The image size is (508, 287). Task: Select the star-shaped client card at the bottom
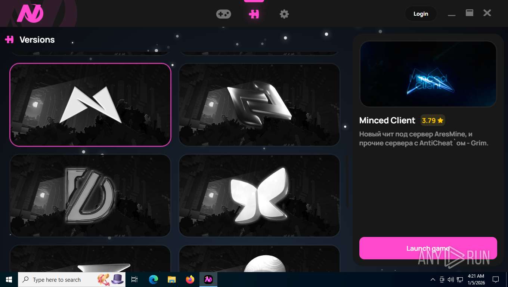tap(90, 259)
